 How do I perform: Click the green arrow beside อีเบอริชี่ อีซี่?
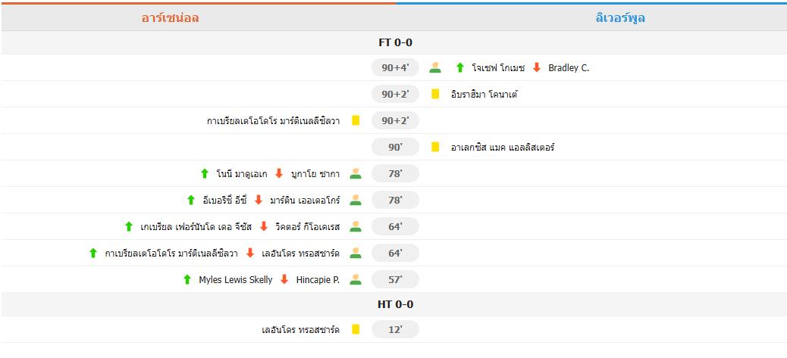click(x=191, y=201)
